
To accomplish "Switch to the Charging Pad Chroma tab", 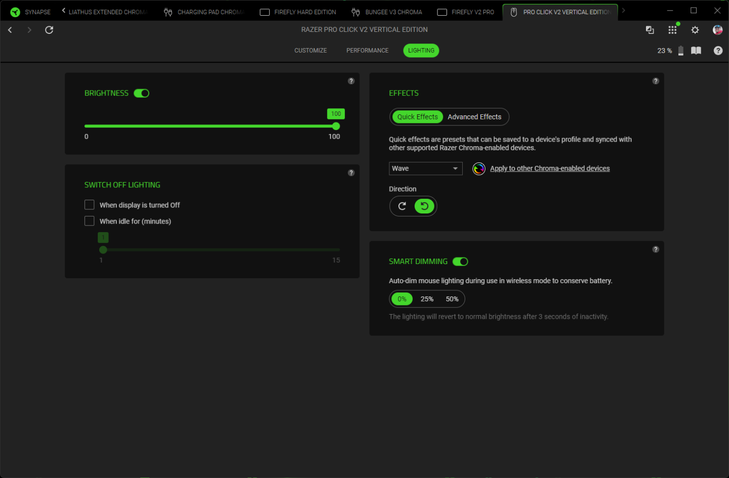I will [x=204, y=12].
